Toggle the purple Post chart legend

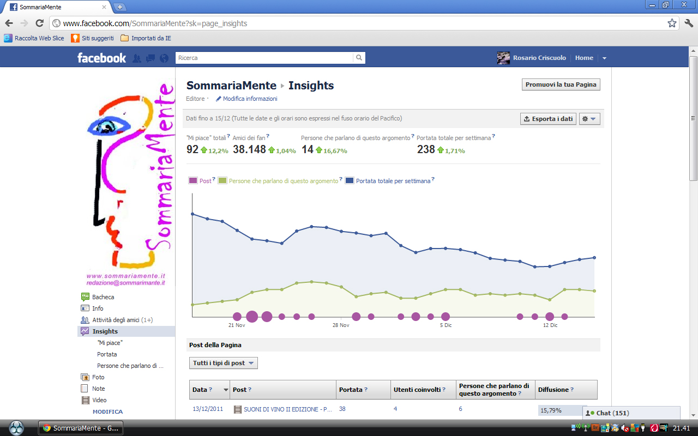(x=200, y=180)
